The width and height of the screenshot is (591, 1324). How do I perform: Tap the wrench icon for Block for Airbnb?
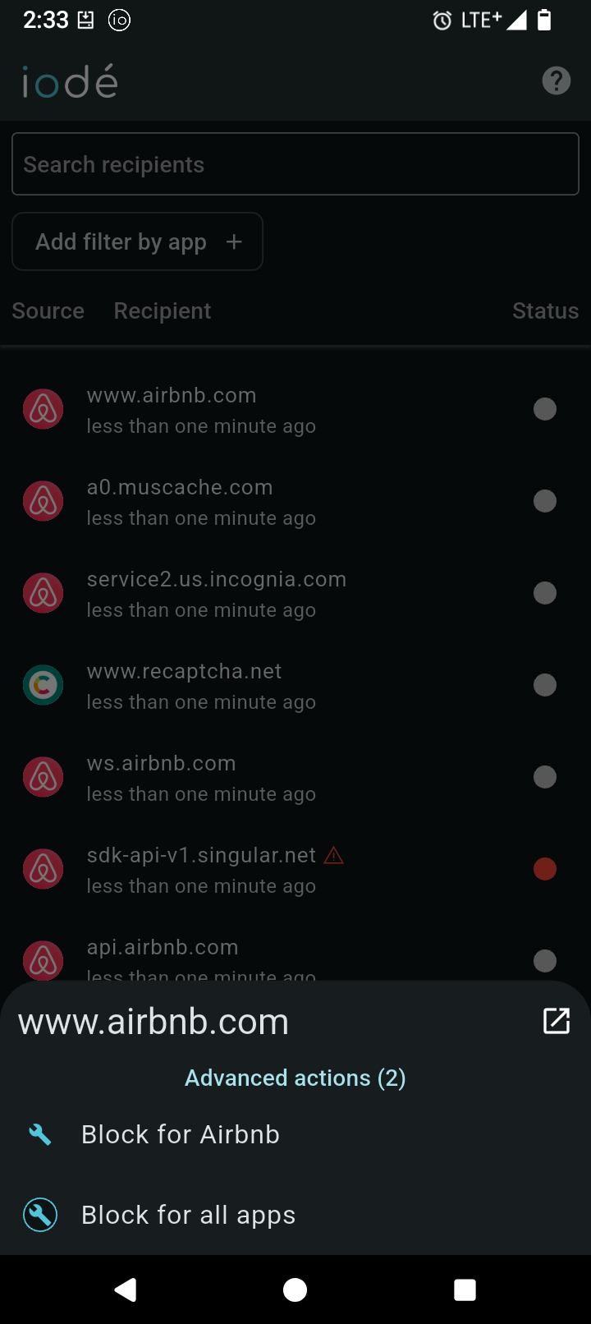40,1134
